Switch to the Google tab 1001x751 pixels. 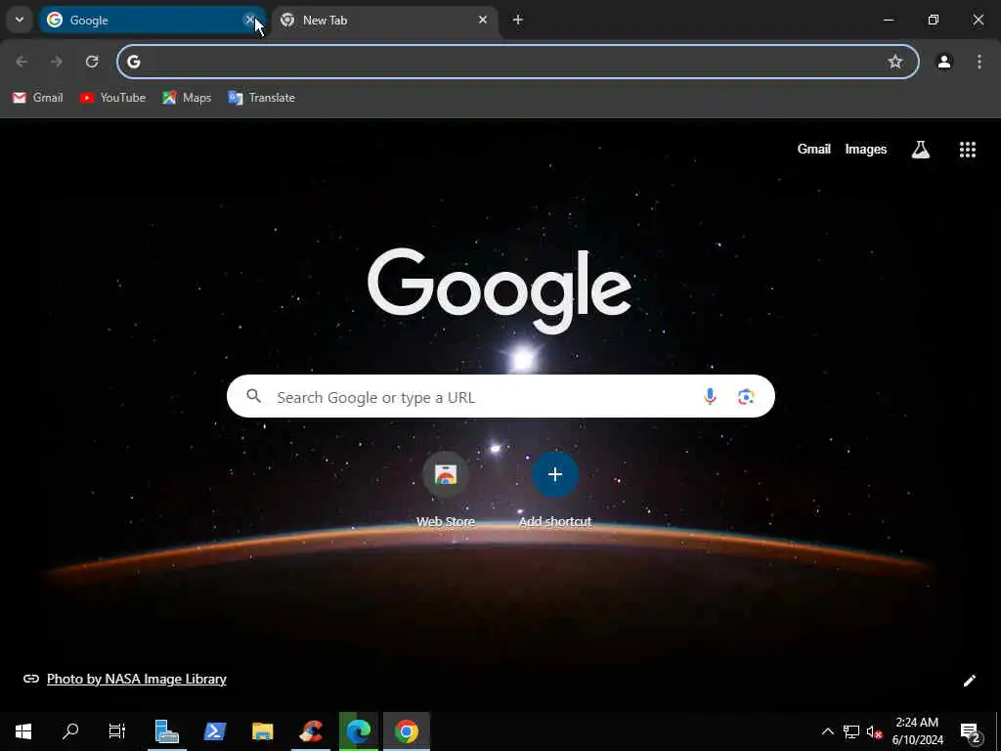(x=152, y=20)
